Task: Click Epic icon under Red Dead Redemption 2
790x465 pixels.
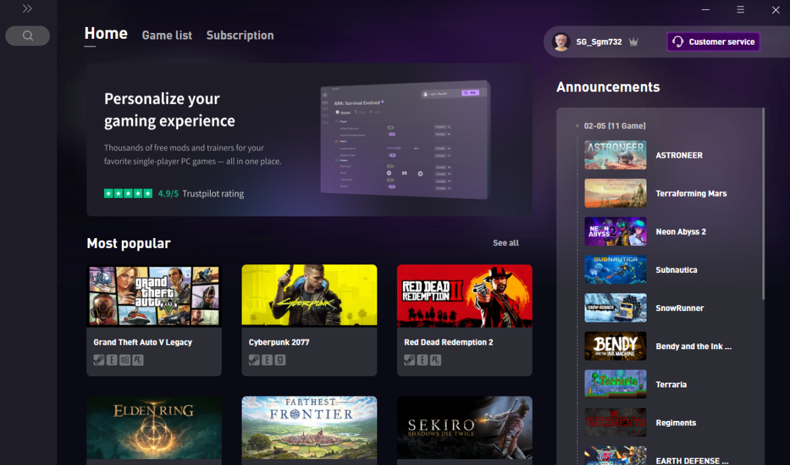Action: click(x=422, y=360)
